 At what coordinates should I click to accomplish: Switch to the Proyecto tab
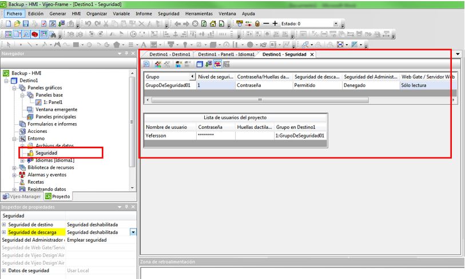click(58, 197)
